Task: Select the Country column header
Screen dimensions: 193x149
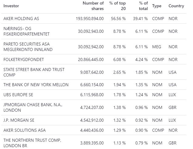Action: click(176, 6)
